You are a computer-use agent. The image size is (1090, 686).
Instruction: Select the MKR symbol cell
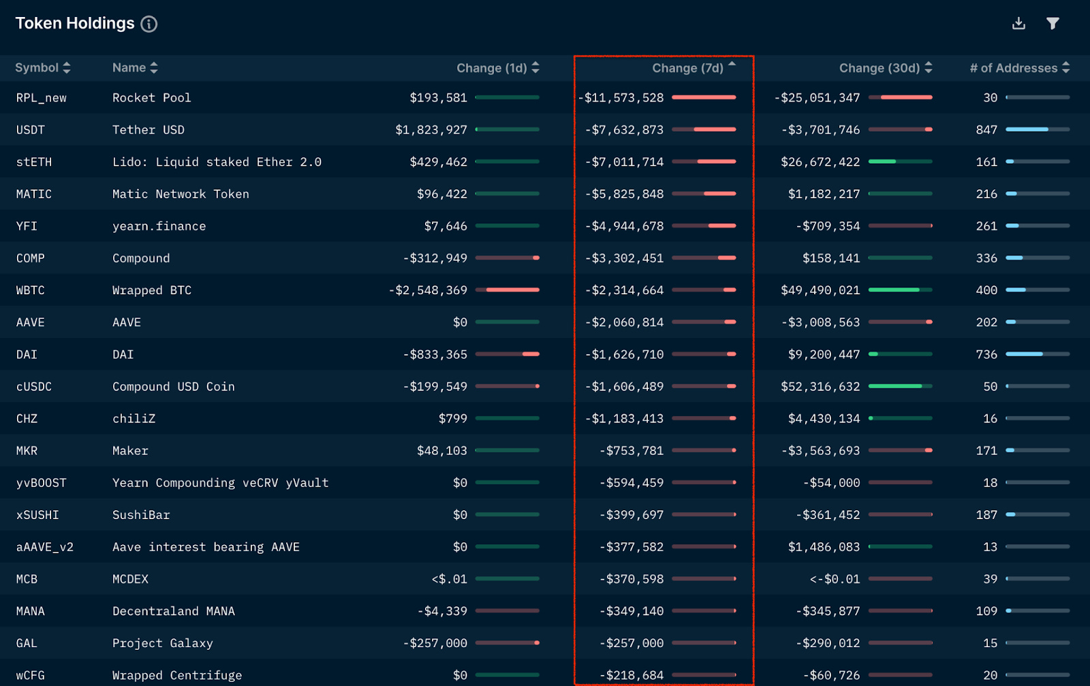27,451
